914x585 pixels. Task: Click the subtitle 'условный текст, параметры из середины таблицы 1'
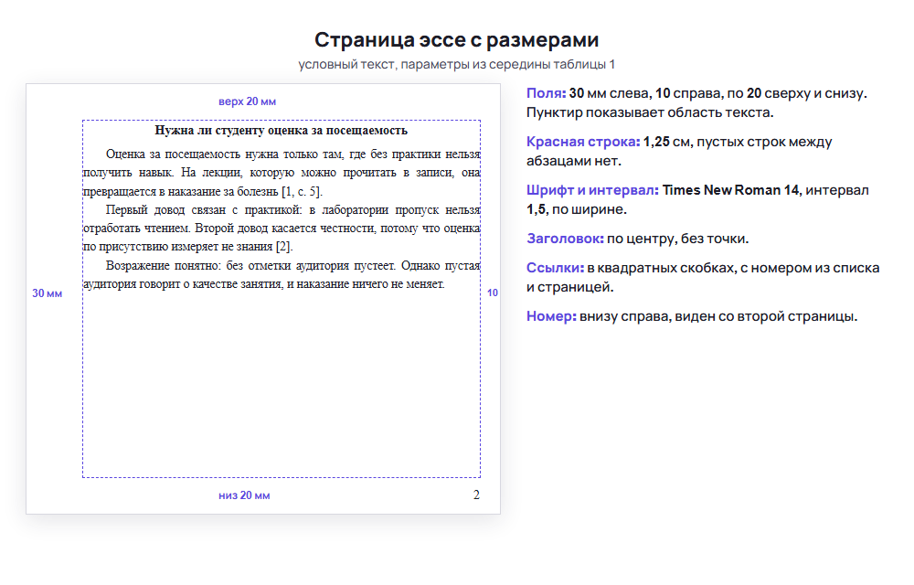pos(456,64)
